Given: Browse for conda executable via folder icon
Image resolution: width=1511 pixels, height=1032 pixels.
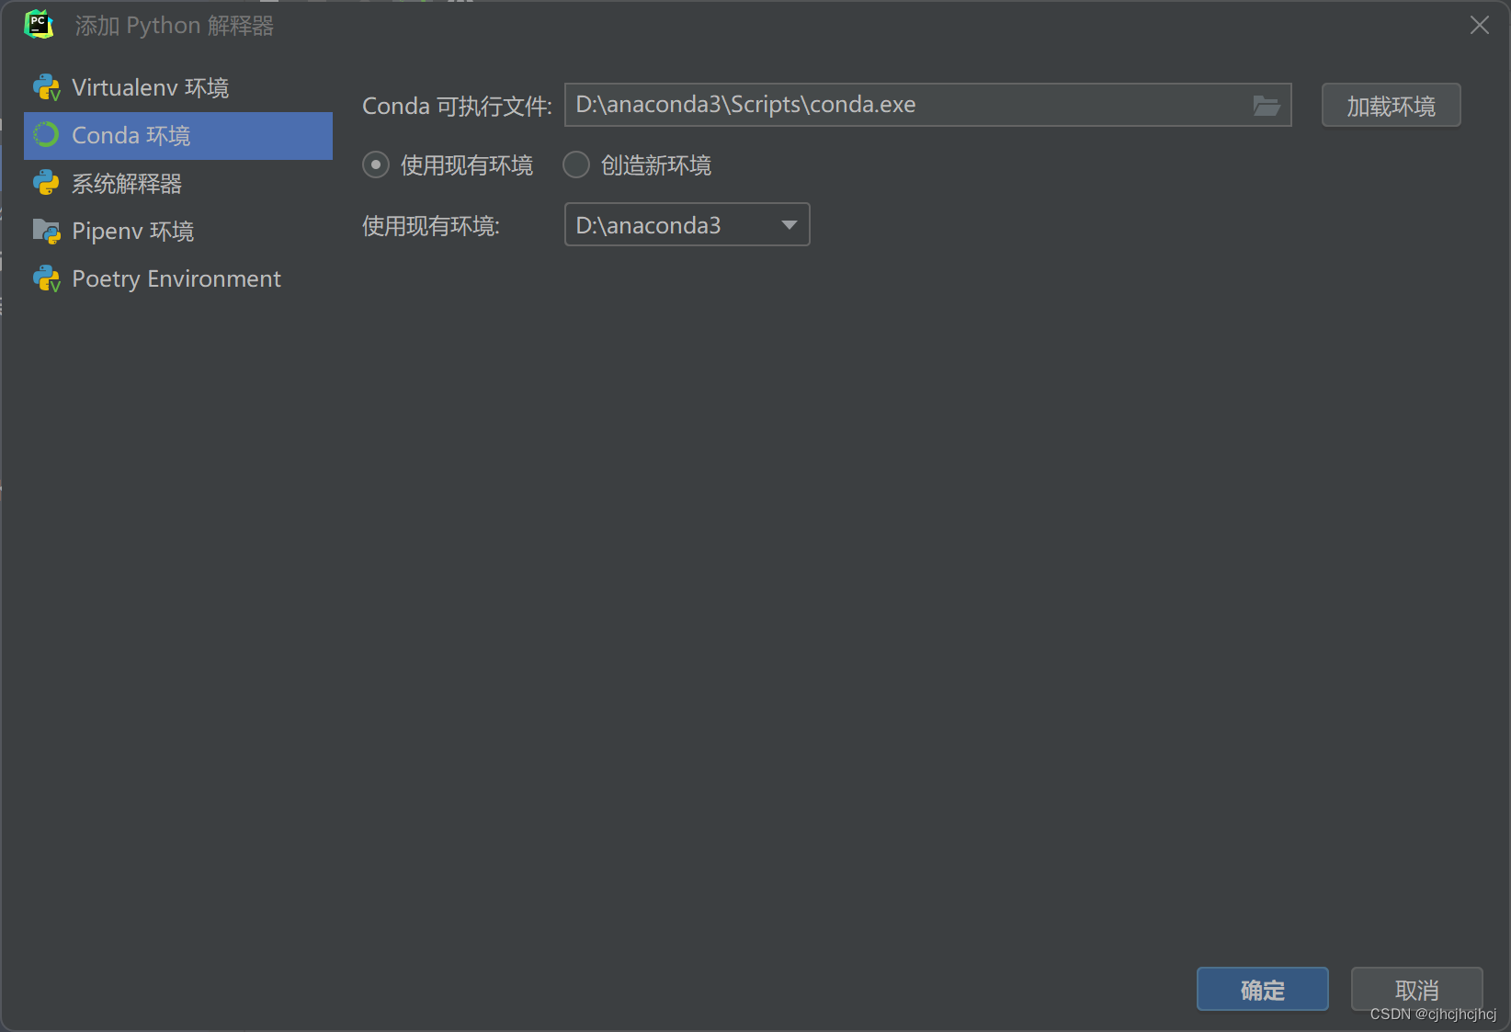Looking at the screenshot, I should pos(1267,106).
